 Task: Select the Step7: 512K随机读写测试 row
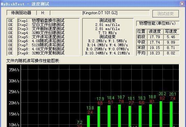pos(41,45)
